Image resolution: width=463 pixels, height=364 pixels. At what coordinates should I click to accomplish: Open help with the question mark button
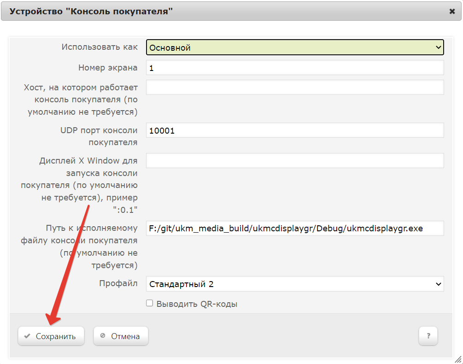pyautogui.click(x=428, y=336)
